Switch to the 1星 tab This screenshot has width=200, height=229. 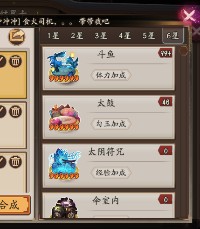pyautogui.click(x=53, y=36)
